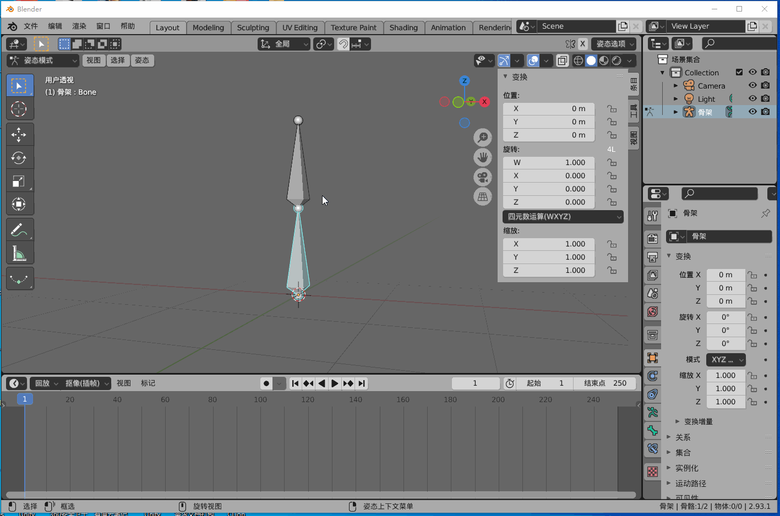Viewport: 780px width, 516px height.
Task: Open the 编辑 menu in top bar
Action: click(55, 26)
